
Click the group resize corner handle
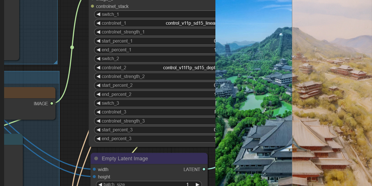pos(55,62)
